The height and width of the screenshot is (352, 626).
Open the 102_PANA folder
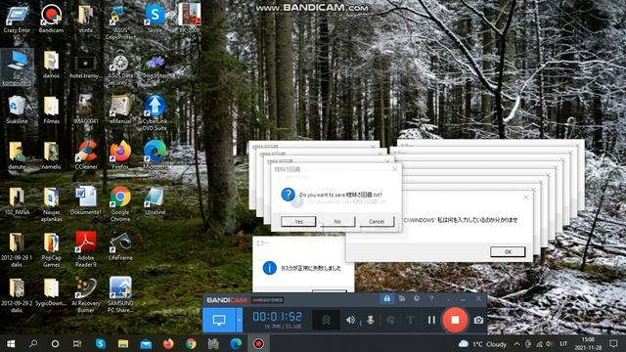coord(17,200)
